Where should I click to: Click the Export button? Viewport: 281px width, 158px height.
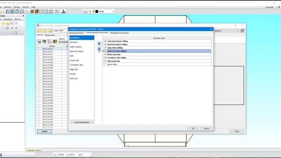pos(44,131)
